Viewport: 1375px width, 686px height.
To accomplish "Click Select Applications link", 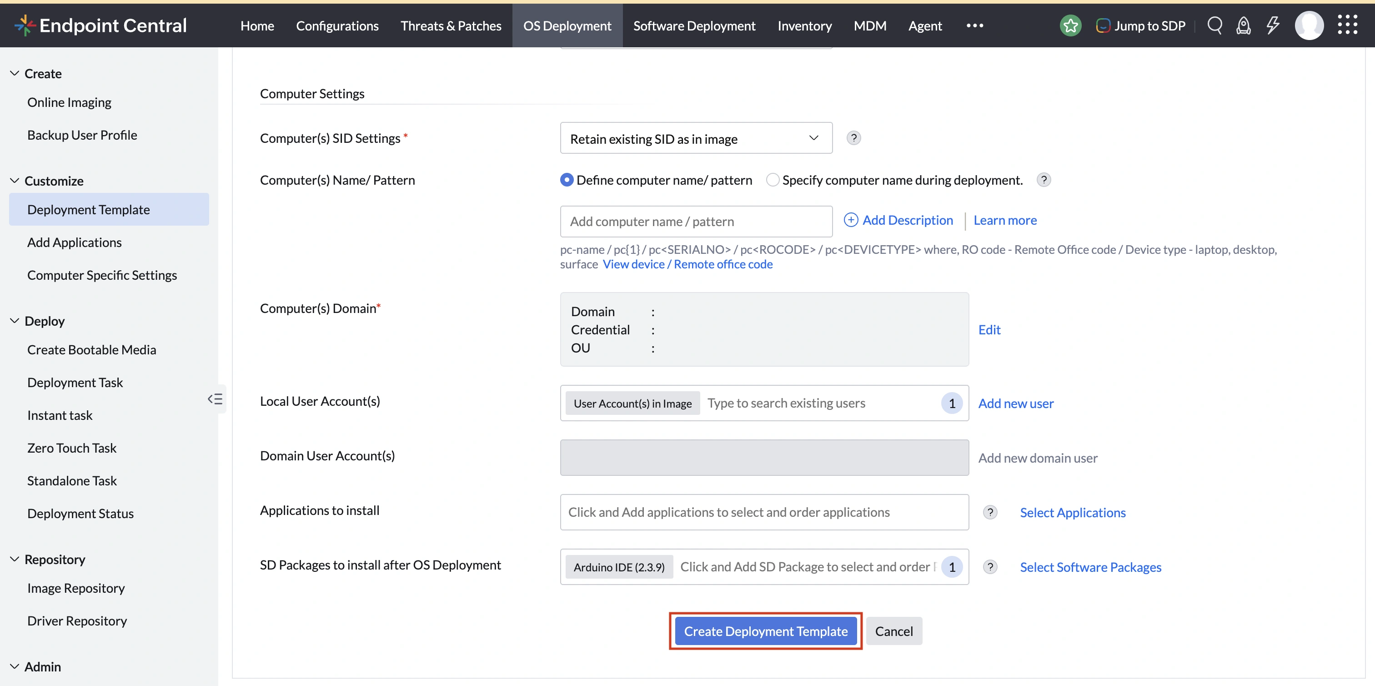I will click(1072, 513).
